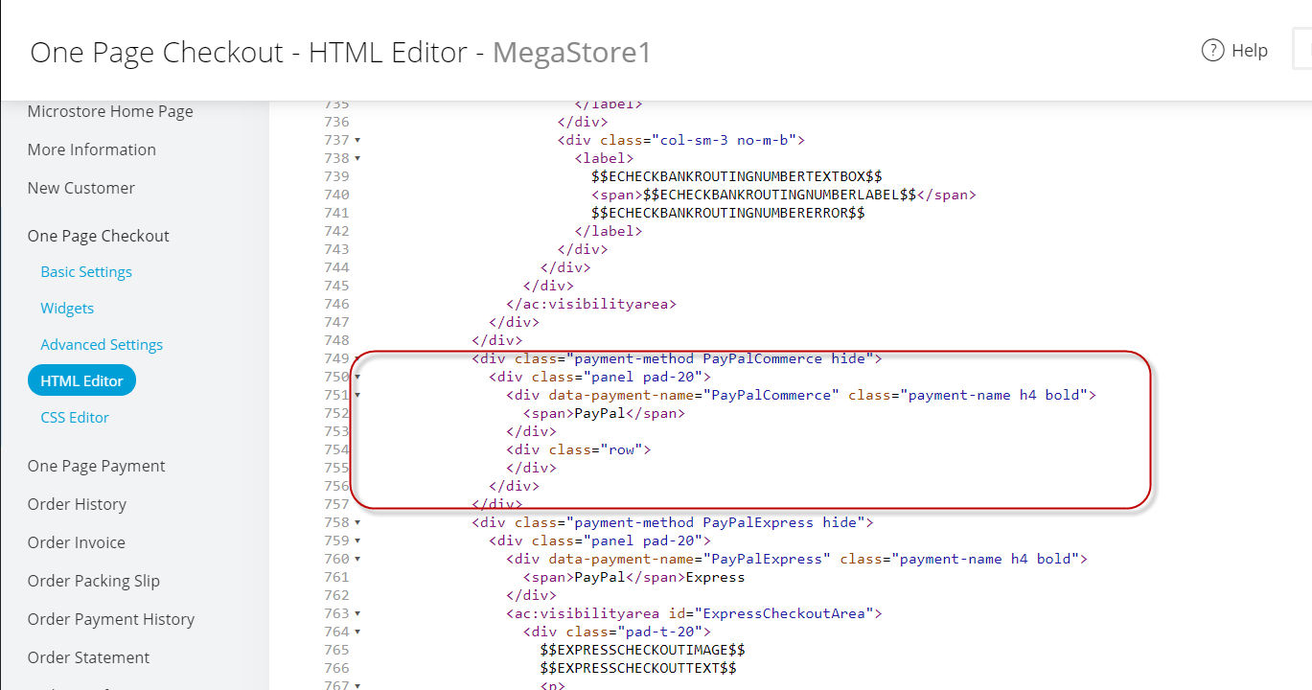Viewport: 1312px width, 690px height.
Task: Select One Page Checkout section
Action: 99,236
